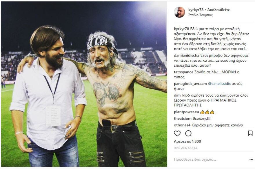255x169 pixels.
Task: Click kyrkyr78 username in post header
Action: pos(196,10)
